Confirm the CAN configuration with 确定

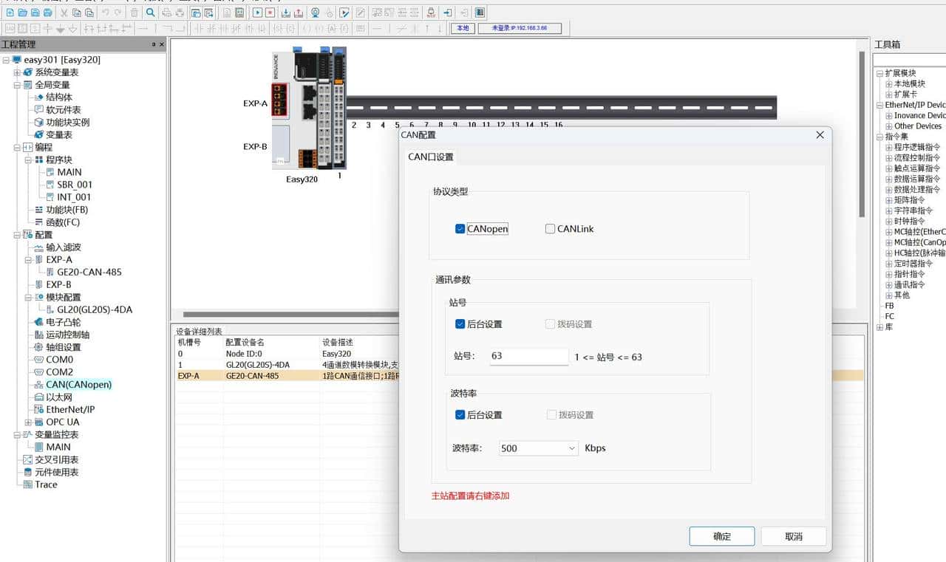721,536
